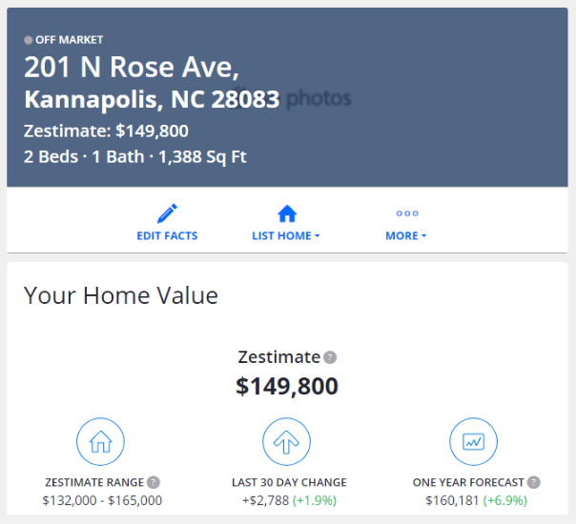The image size is (576, 524).
Task: Click the Edit Facts pencil icon
Action: [x=168, y=213]
